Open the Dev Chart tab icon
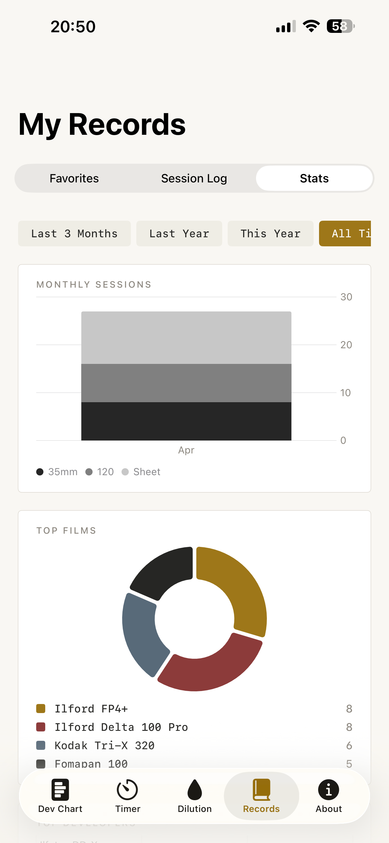The height and width of the screenshot is (843, 389). click(60, 789)
